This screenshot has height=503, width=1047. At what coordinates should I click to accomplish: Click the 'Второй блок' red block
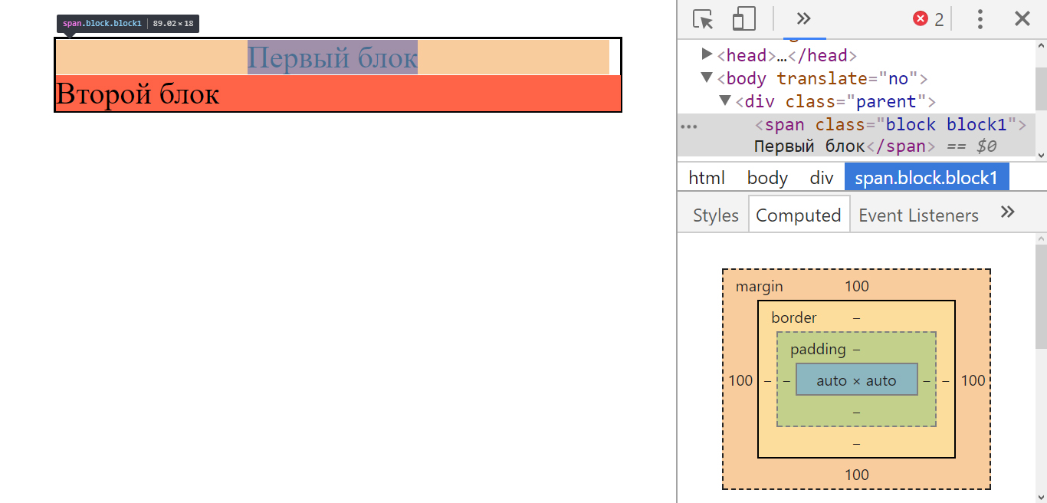[337, 94]
